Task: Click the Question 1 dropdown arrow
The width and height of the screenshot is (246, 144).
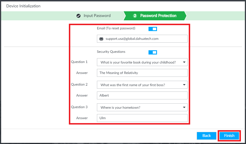Action: (184, 62)
